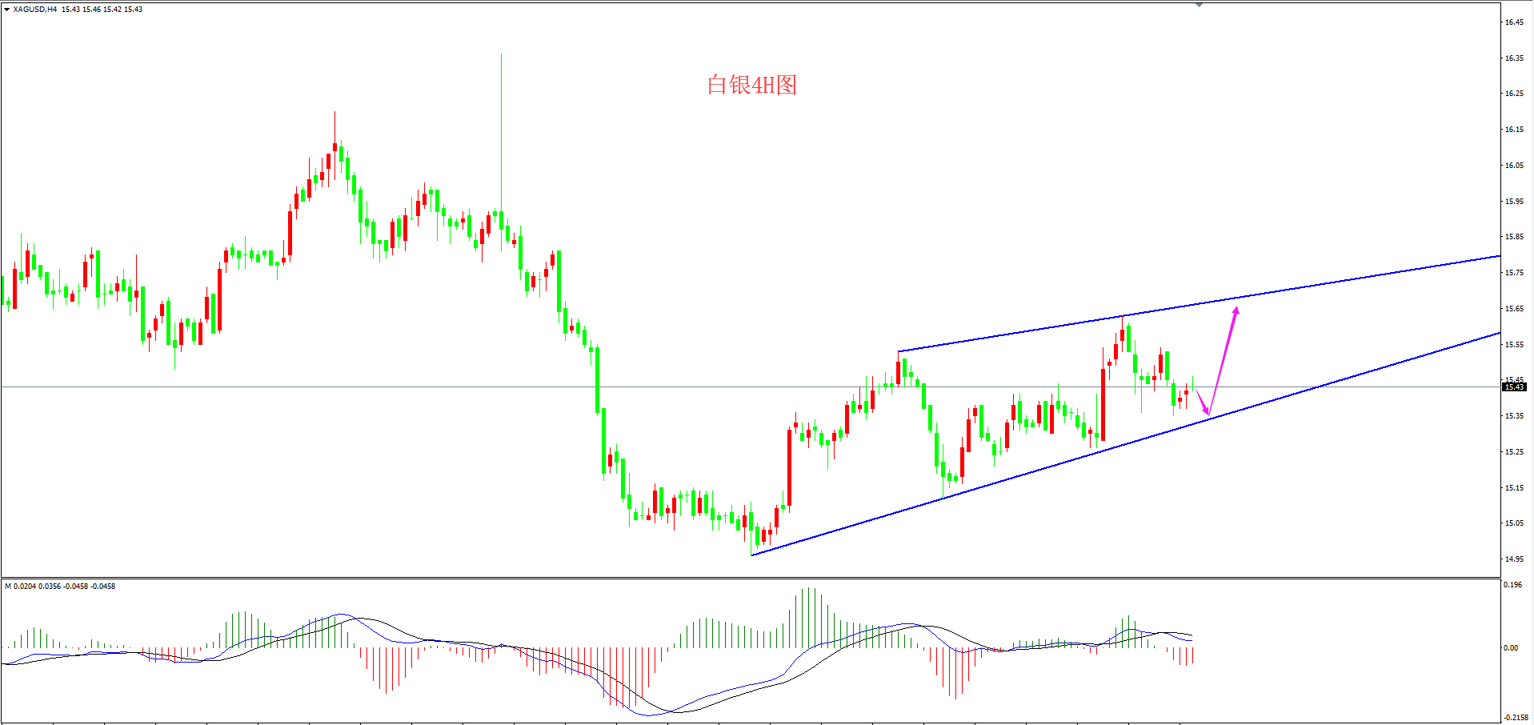Image resolution: width=1534 pixels, height=725 pixels.
Task: Select the red 白银4H图 chart label
Action: point(751,85)
